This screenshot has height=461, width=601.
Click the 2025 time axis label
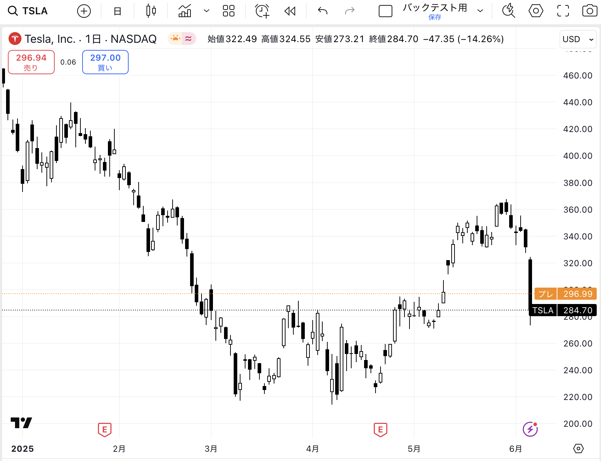(23, 449)
